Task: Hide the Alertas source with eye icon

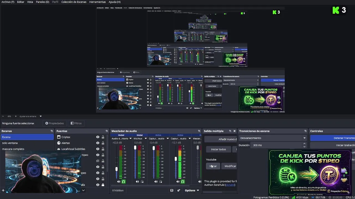Action: pos(98,143)
